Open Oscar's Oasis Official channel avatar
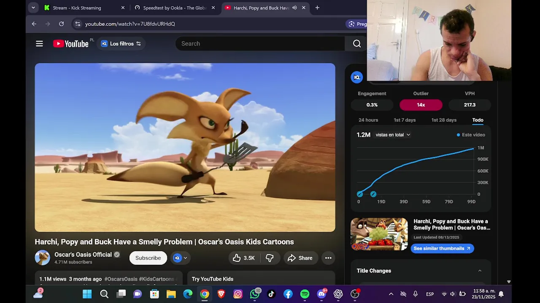Image resolution: width=540 pixels, height=303 pixels. tap(42, 258)
